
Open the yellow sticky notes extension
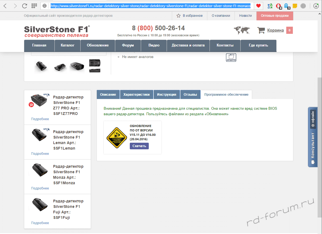click(x=295, y=6)
